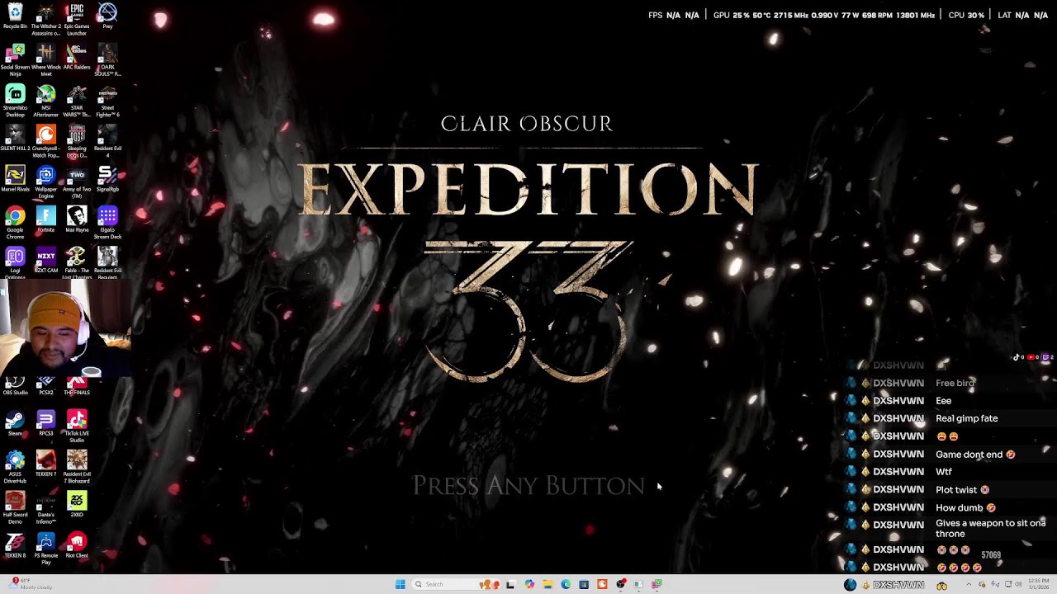Show hidden system tray icons
The height and width of the screenshot is (594, 1057).
pos(969,584)
